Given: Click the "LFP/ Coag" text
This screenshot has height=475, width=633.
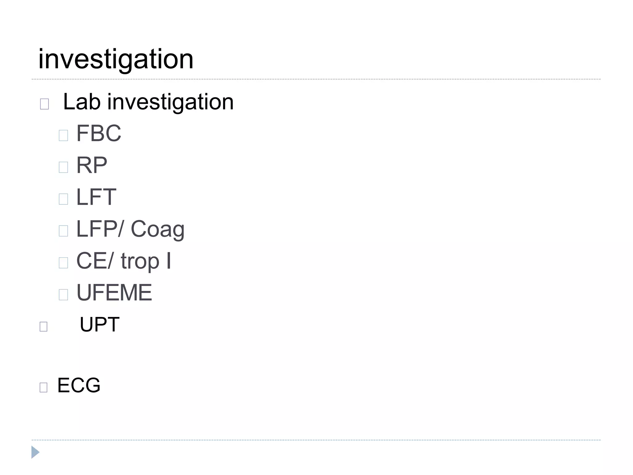Looking at the screenshot, I should pos(130,229).
